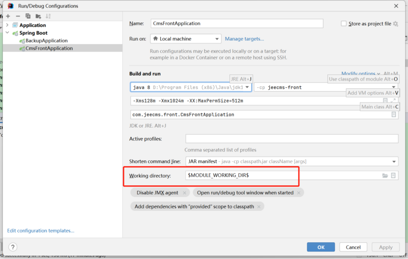This screenshot has height=259, width=408.
Task: Click the sort configurations alphabetically icon
Action: click(x=48, y=16)
